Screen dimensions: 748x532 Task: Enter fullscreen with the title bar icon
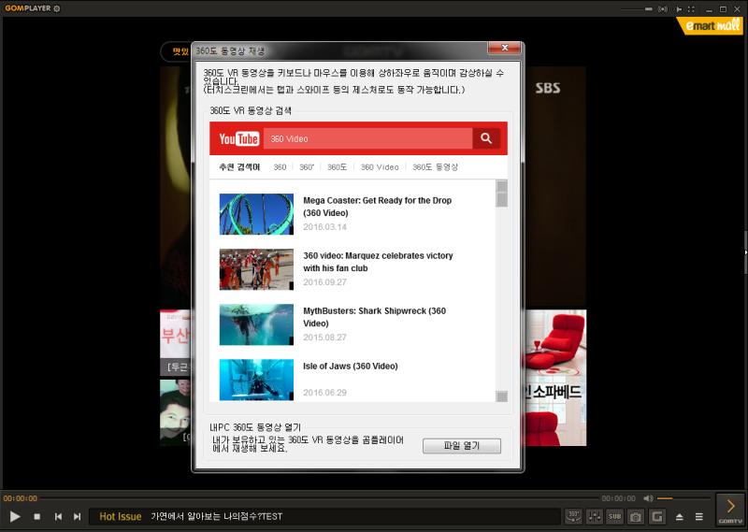click(691, 9)
